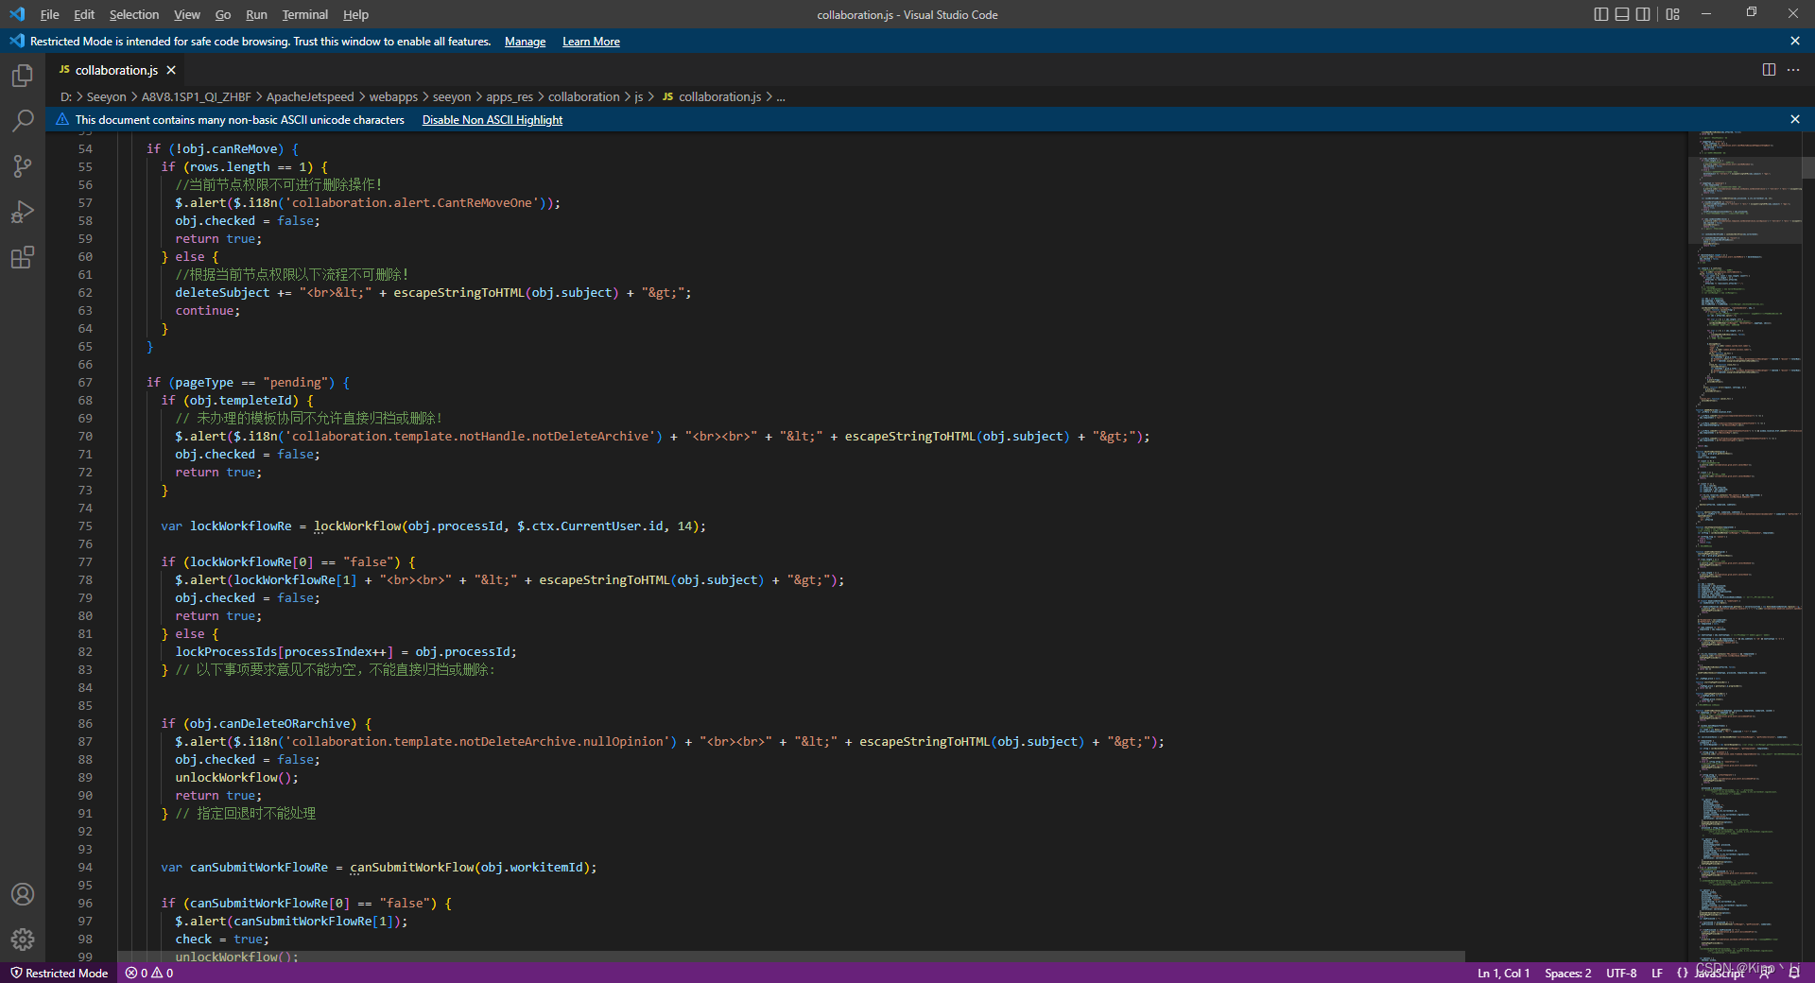
Task: Click the minimap code overview
Action: click(1745, 548)
